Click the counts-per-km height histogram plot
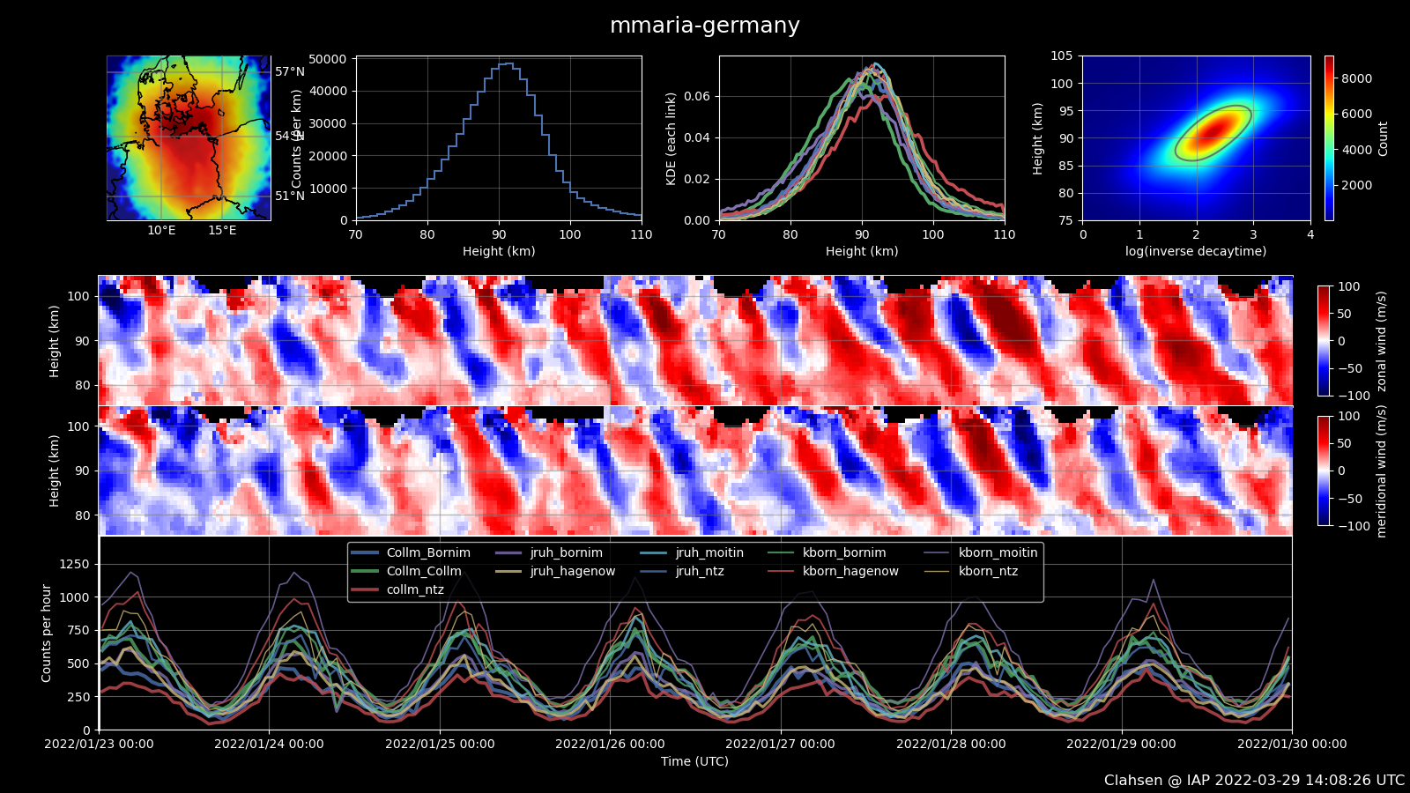 (x=499, y=138)
